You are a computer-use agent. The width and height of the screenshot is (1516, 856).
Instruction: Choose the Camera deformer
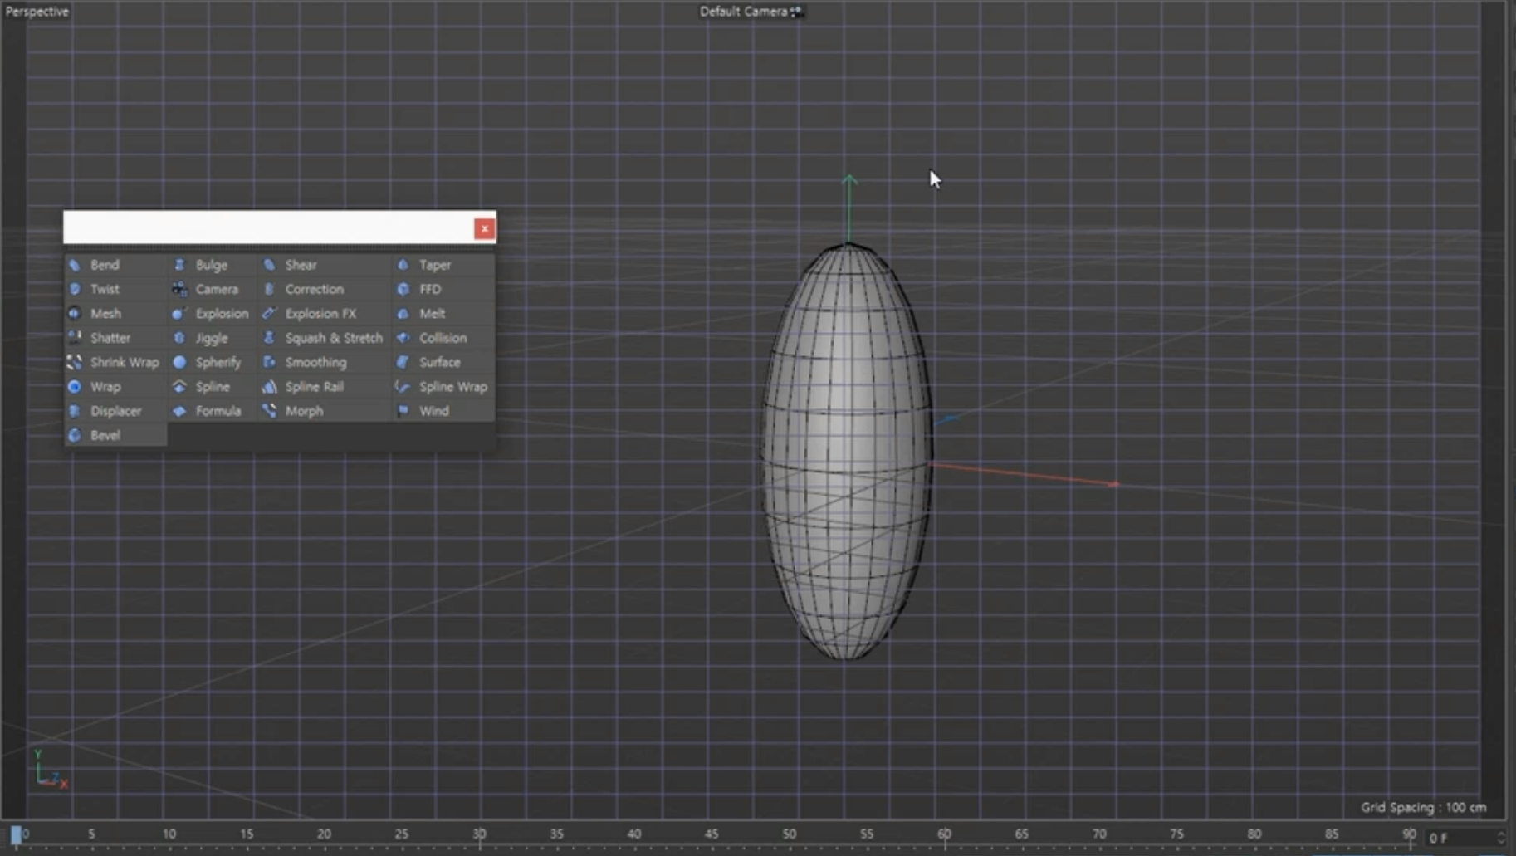(212, 289)
